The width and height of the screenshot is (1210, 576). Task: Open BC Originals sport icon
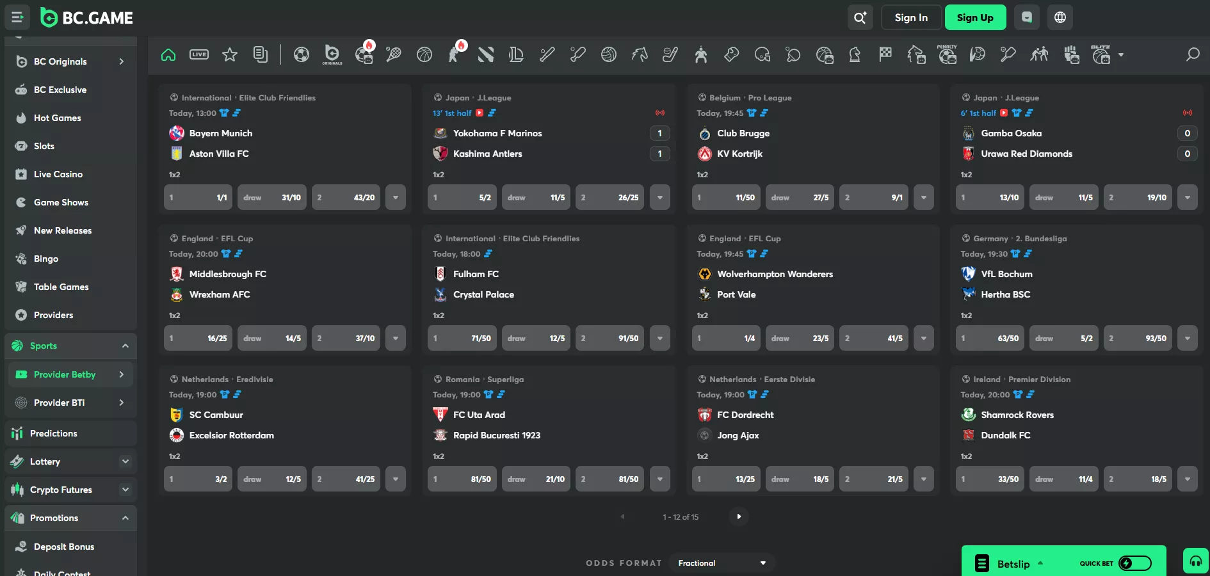click(332, 55)
